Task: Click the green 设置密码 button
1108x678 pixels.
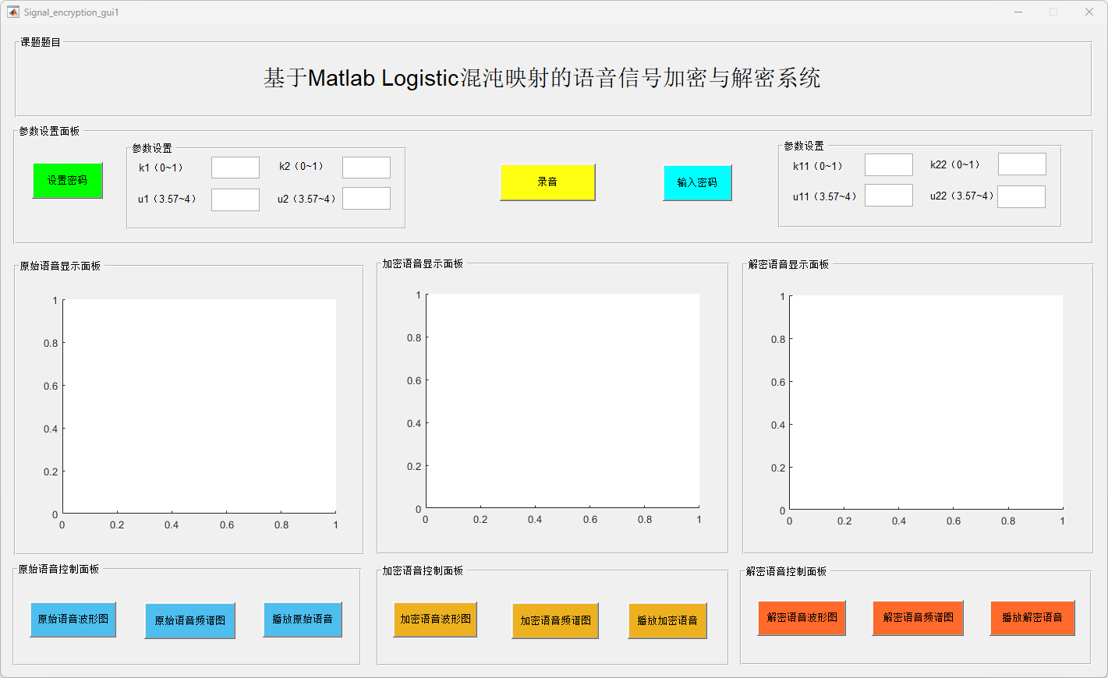Action: click(68, 181)
